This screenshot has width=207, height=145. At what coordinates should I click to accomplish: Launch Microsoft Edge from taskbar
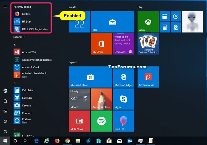pos(36,141)
